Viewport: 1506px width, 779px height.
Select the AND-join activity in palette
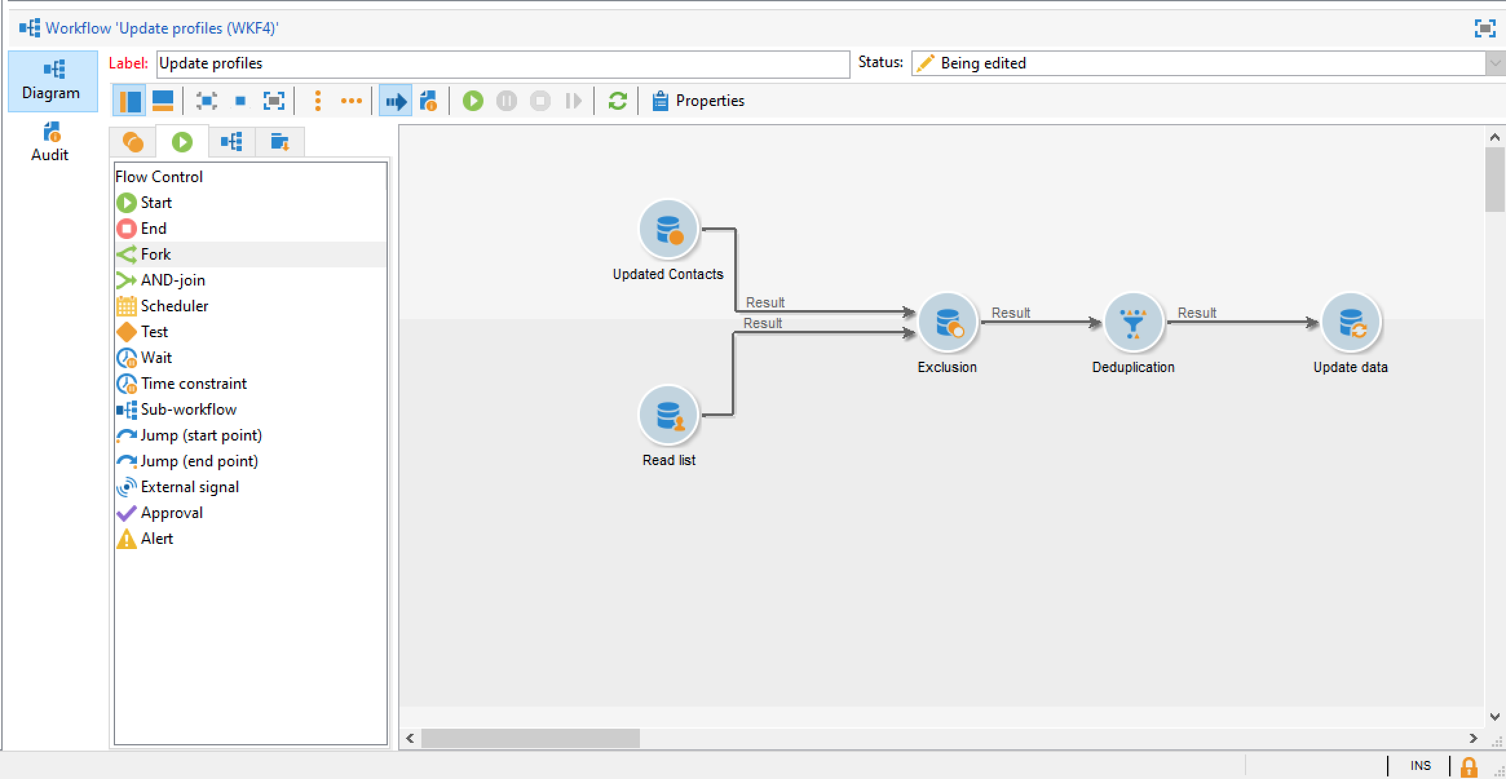(173, 280)
